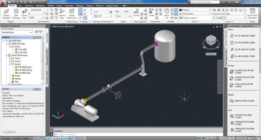261x140 pixels.
Task: Open the Isometric DWG side tab
Action: coord(47,77)
